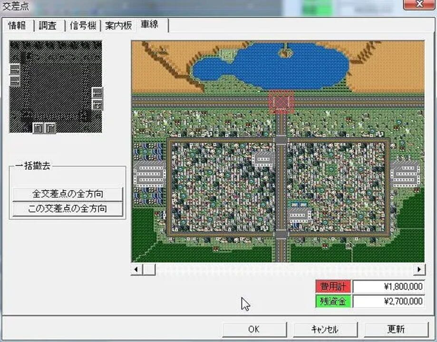Viewport: 437px width, 342px height.
Task: Click the red X intersection marker on the map
Action: pos(282,102)
